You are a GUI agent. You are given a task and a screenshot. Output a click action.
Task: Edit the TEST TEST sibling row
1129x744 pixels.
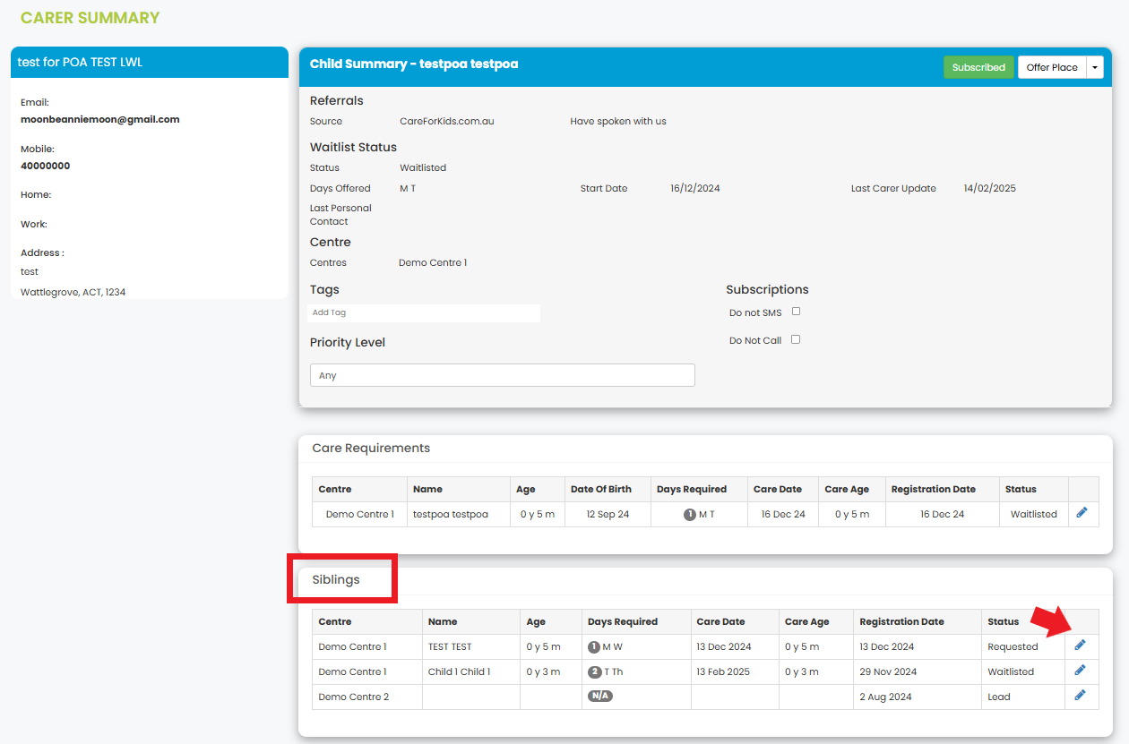(x=1080, y=646)
